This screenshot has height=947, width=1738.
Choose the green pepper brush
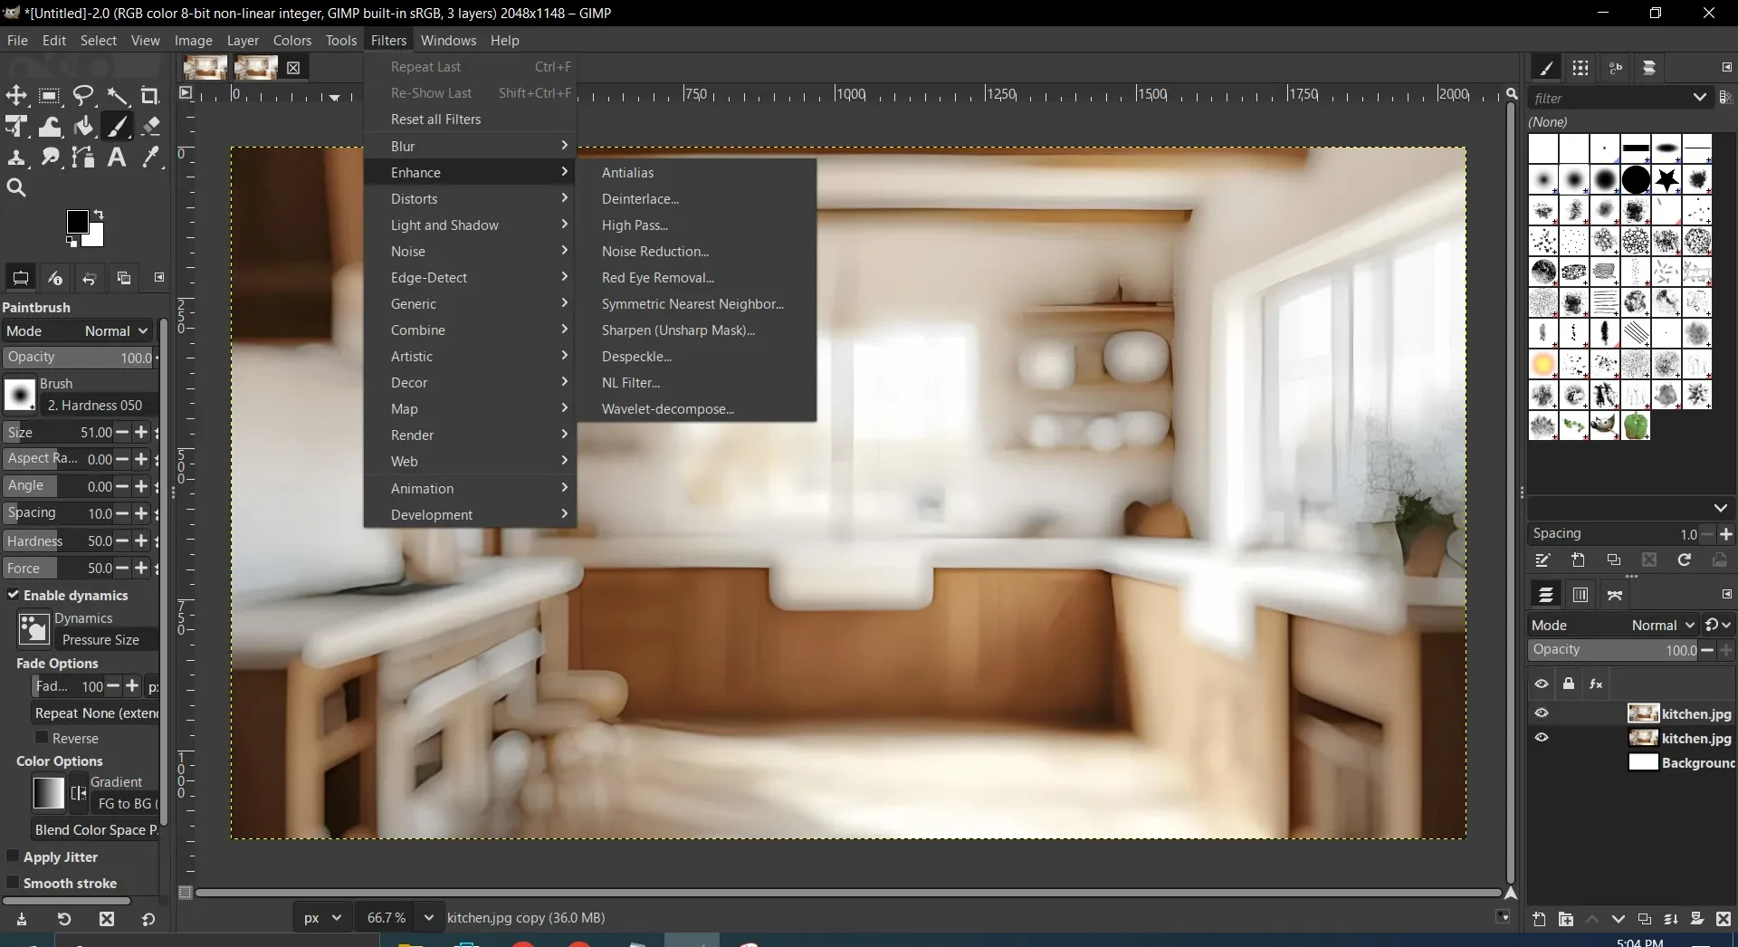[x=1636, y=426]
